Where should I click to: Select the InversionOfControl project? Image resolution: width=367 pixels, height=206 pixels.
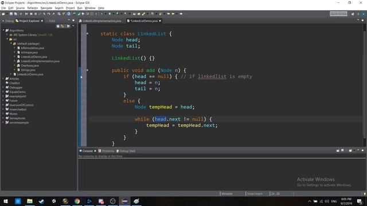click(21, 105)
